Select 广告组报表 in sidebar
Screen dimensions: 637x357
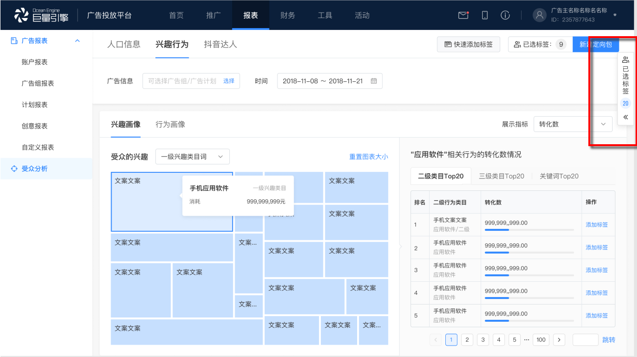pos(38,83)
